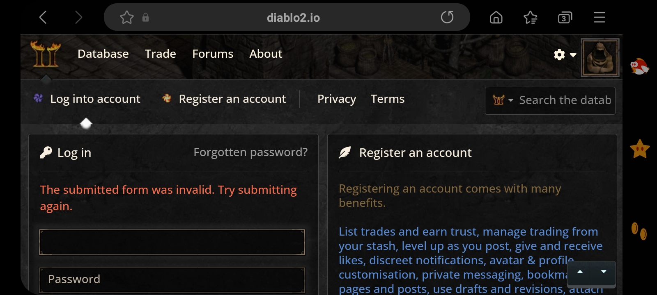
Task: Click the Diablo II site logo
Action: [45, 54]
